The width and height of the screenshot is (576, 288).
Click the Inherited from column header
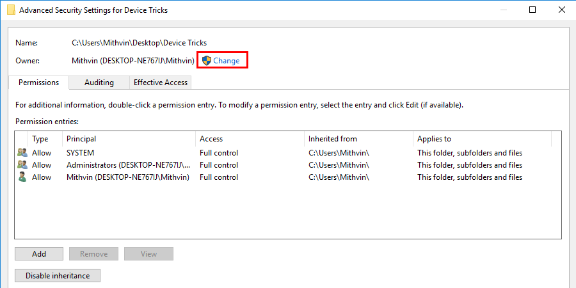tap(358, 139)
